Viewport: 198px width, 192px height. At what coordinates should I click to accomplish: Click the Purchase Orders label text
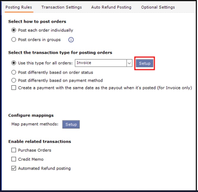click(35, 150)
